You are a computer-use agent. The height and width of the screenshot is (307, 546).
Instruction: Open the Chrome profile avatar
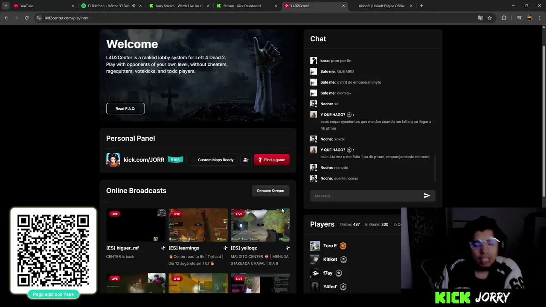click(529, 18)
